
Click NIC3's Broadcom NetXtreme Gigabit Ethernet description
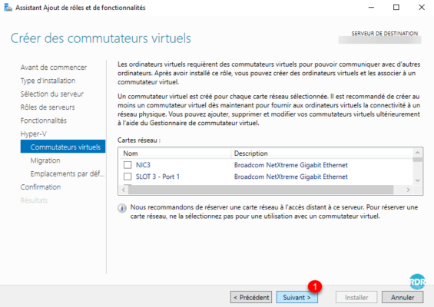pos(291,165)
